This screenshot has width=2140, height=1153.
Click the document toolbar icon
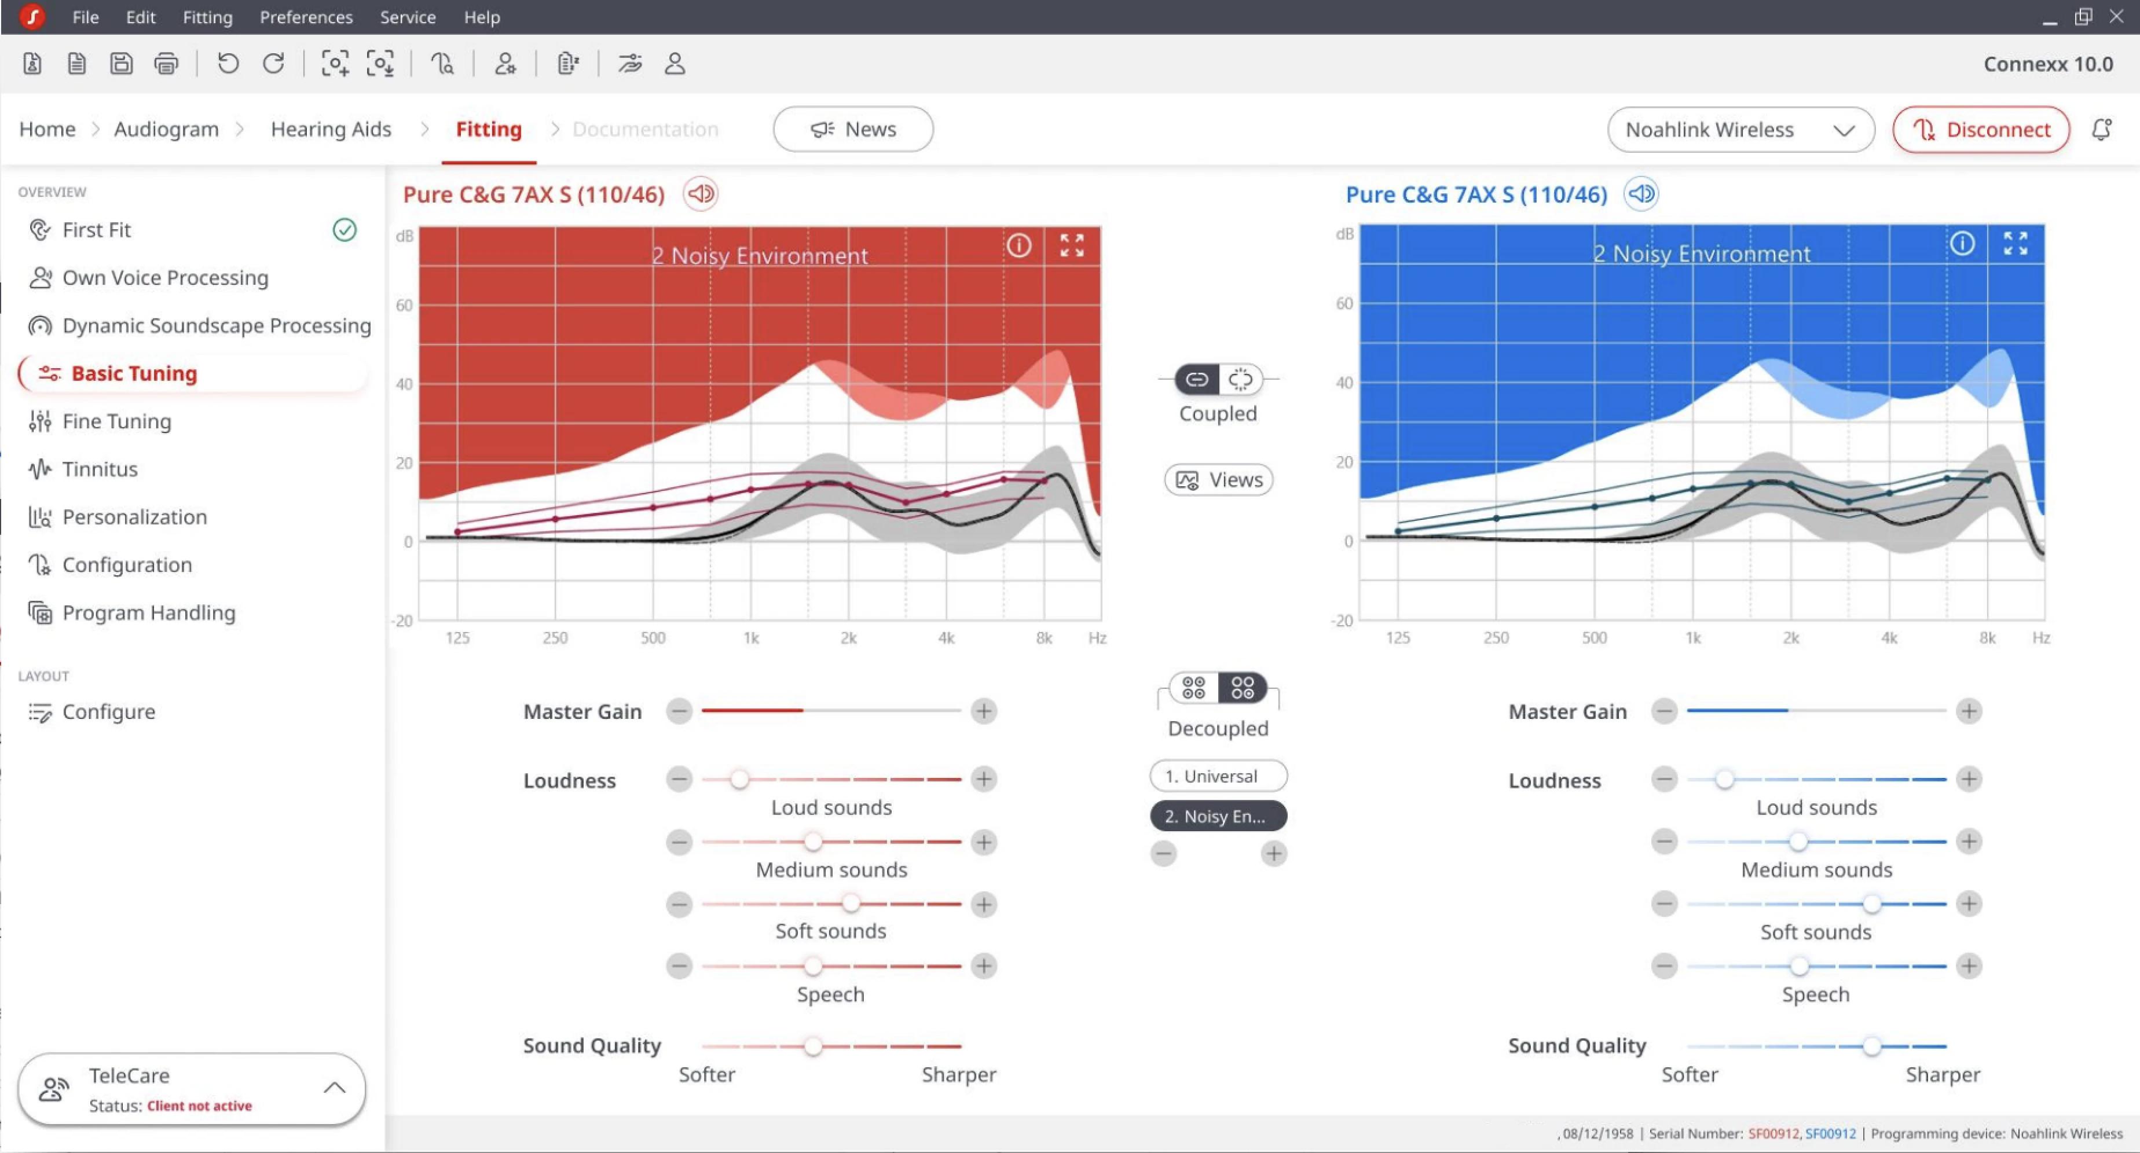[x=76, y=63]
